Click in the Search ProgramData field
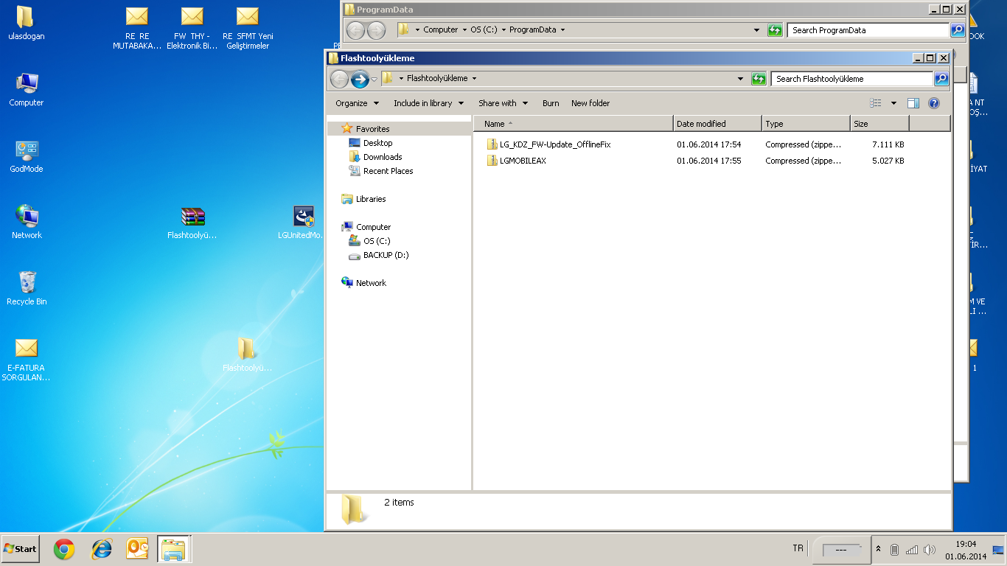This screenshot has height=566, width=1007. (x=868, y=30)
